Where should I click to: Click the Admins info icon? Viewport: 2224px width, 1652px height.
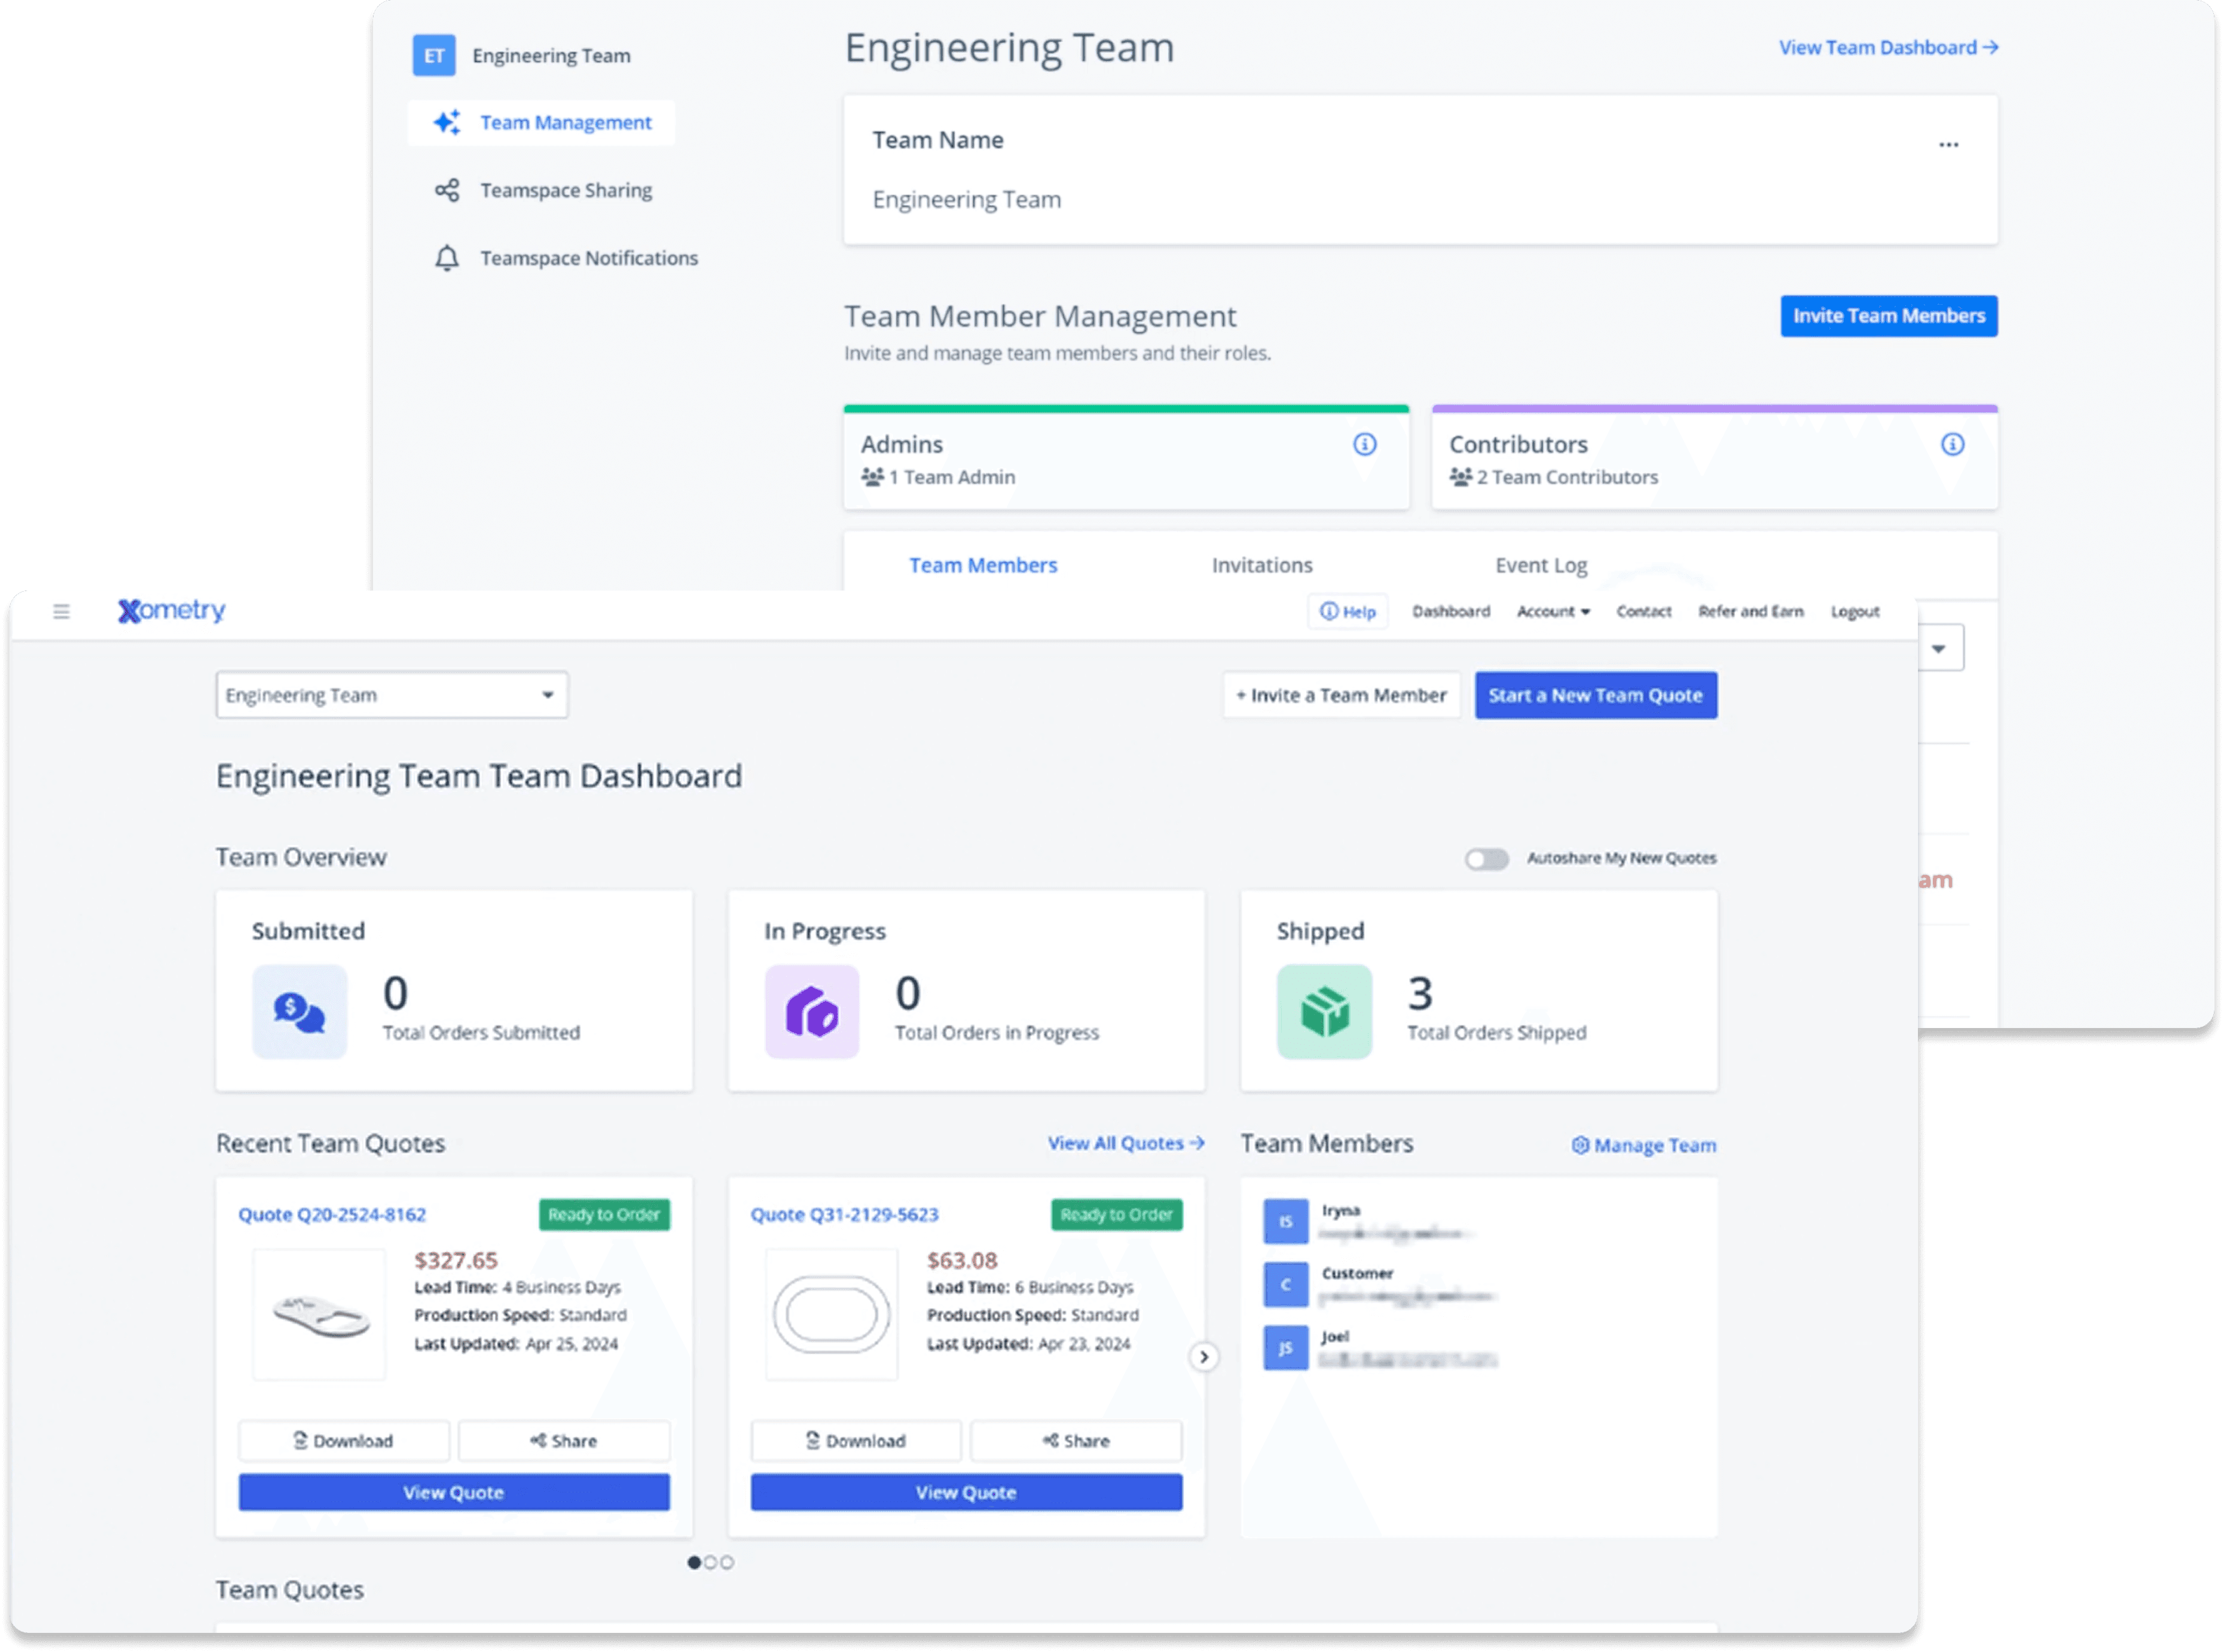click(1364, 444)
